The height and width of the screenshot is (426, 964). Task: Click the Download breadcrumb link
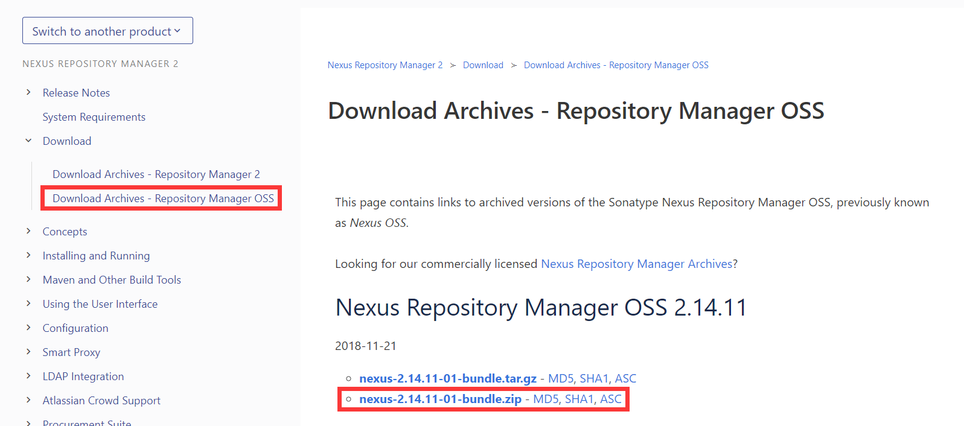click(483, 65)
